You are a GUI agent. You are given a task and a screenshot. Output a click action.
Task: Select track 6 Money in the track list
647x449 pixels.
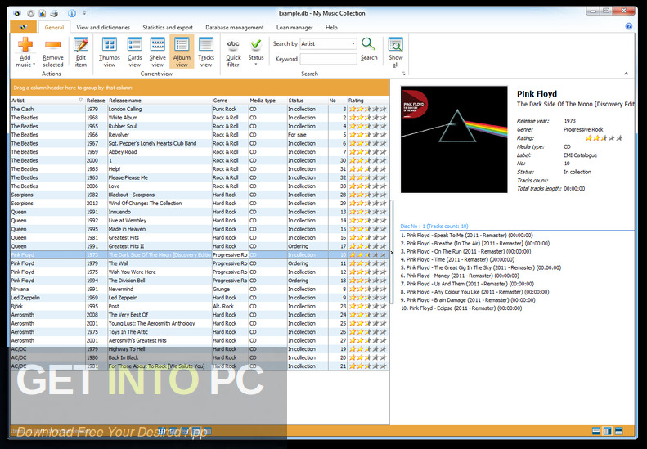click(x=460, y=276)
